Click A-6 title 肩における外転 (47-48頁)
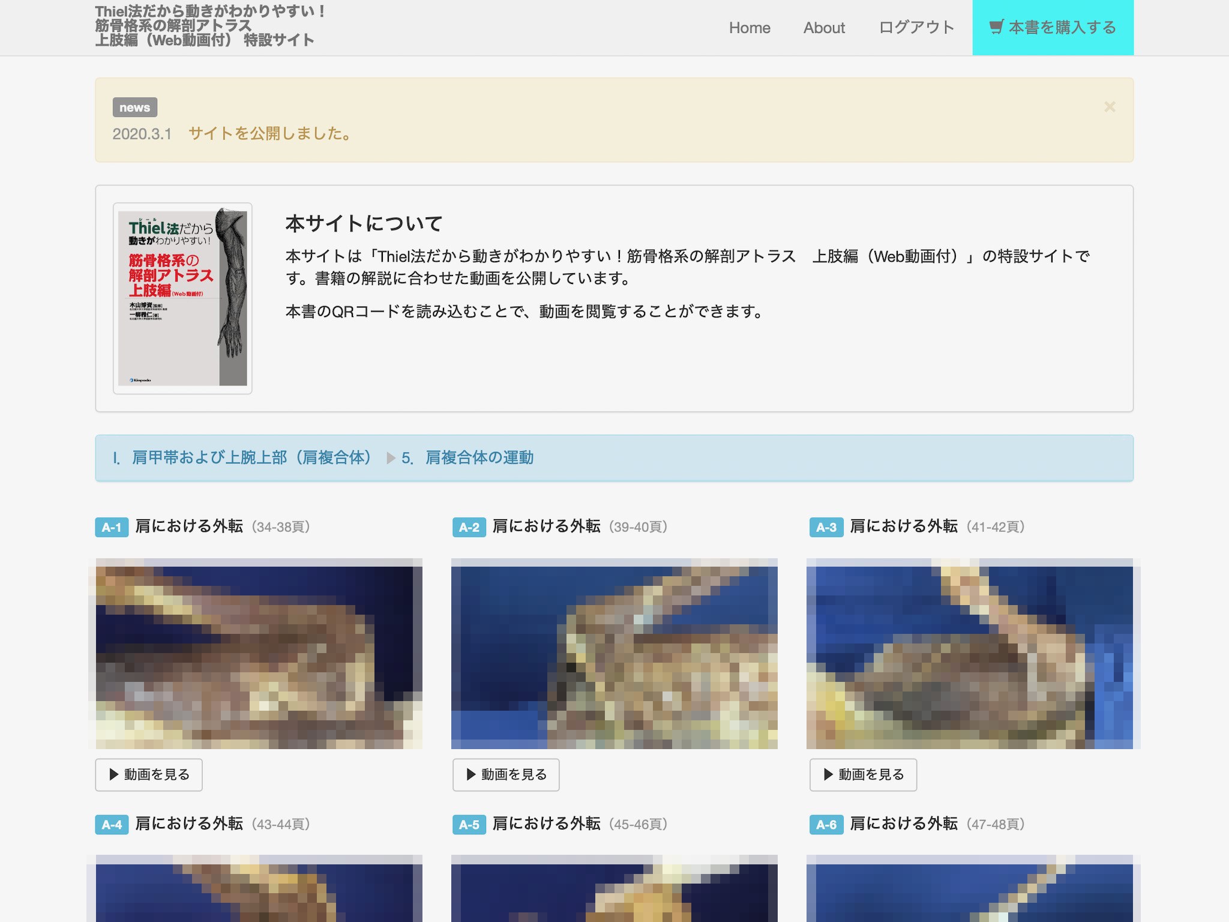Image resolution: width=1229 pixels, height=922 pixels. [937, 824]
